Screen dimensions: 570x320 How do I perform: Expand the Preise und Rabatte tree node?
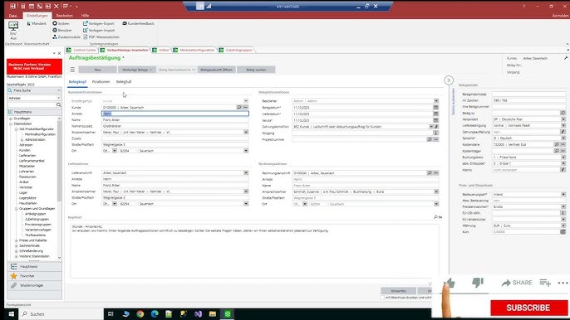(x=17, y=240)
